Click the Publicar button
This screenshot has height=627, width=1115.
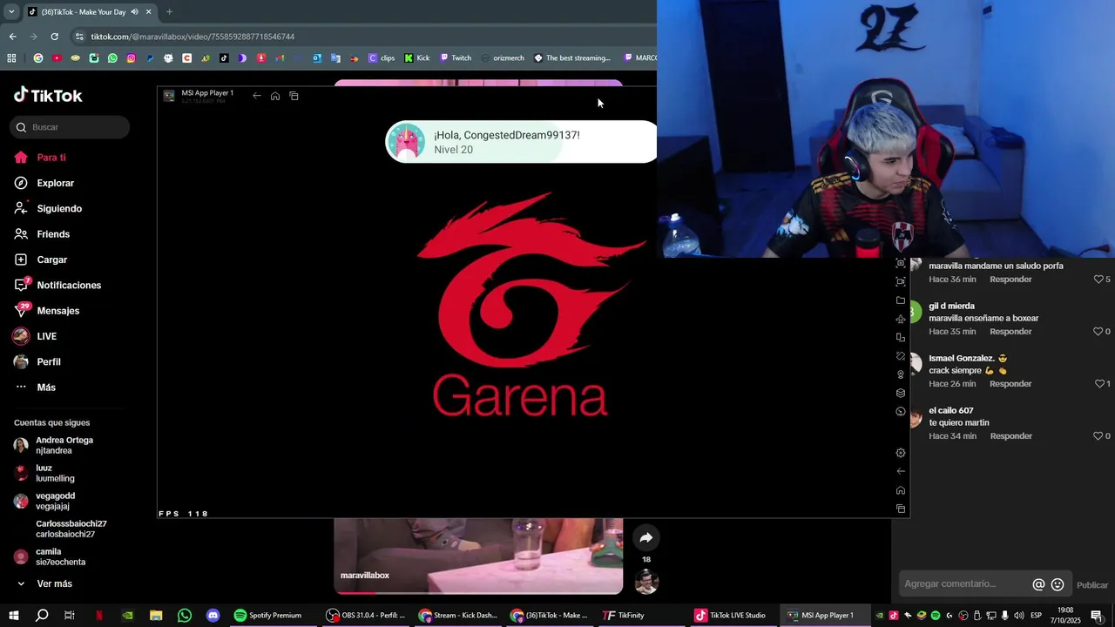tap(1092, 585)
